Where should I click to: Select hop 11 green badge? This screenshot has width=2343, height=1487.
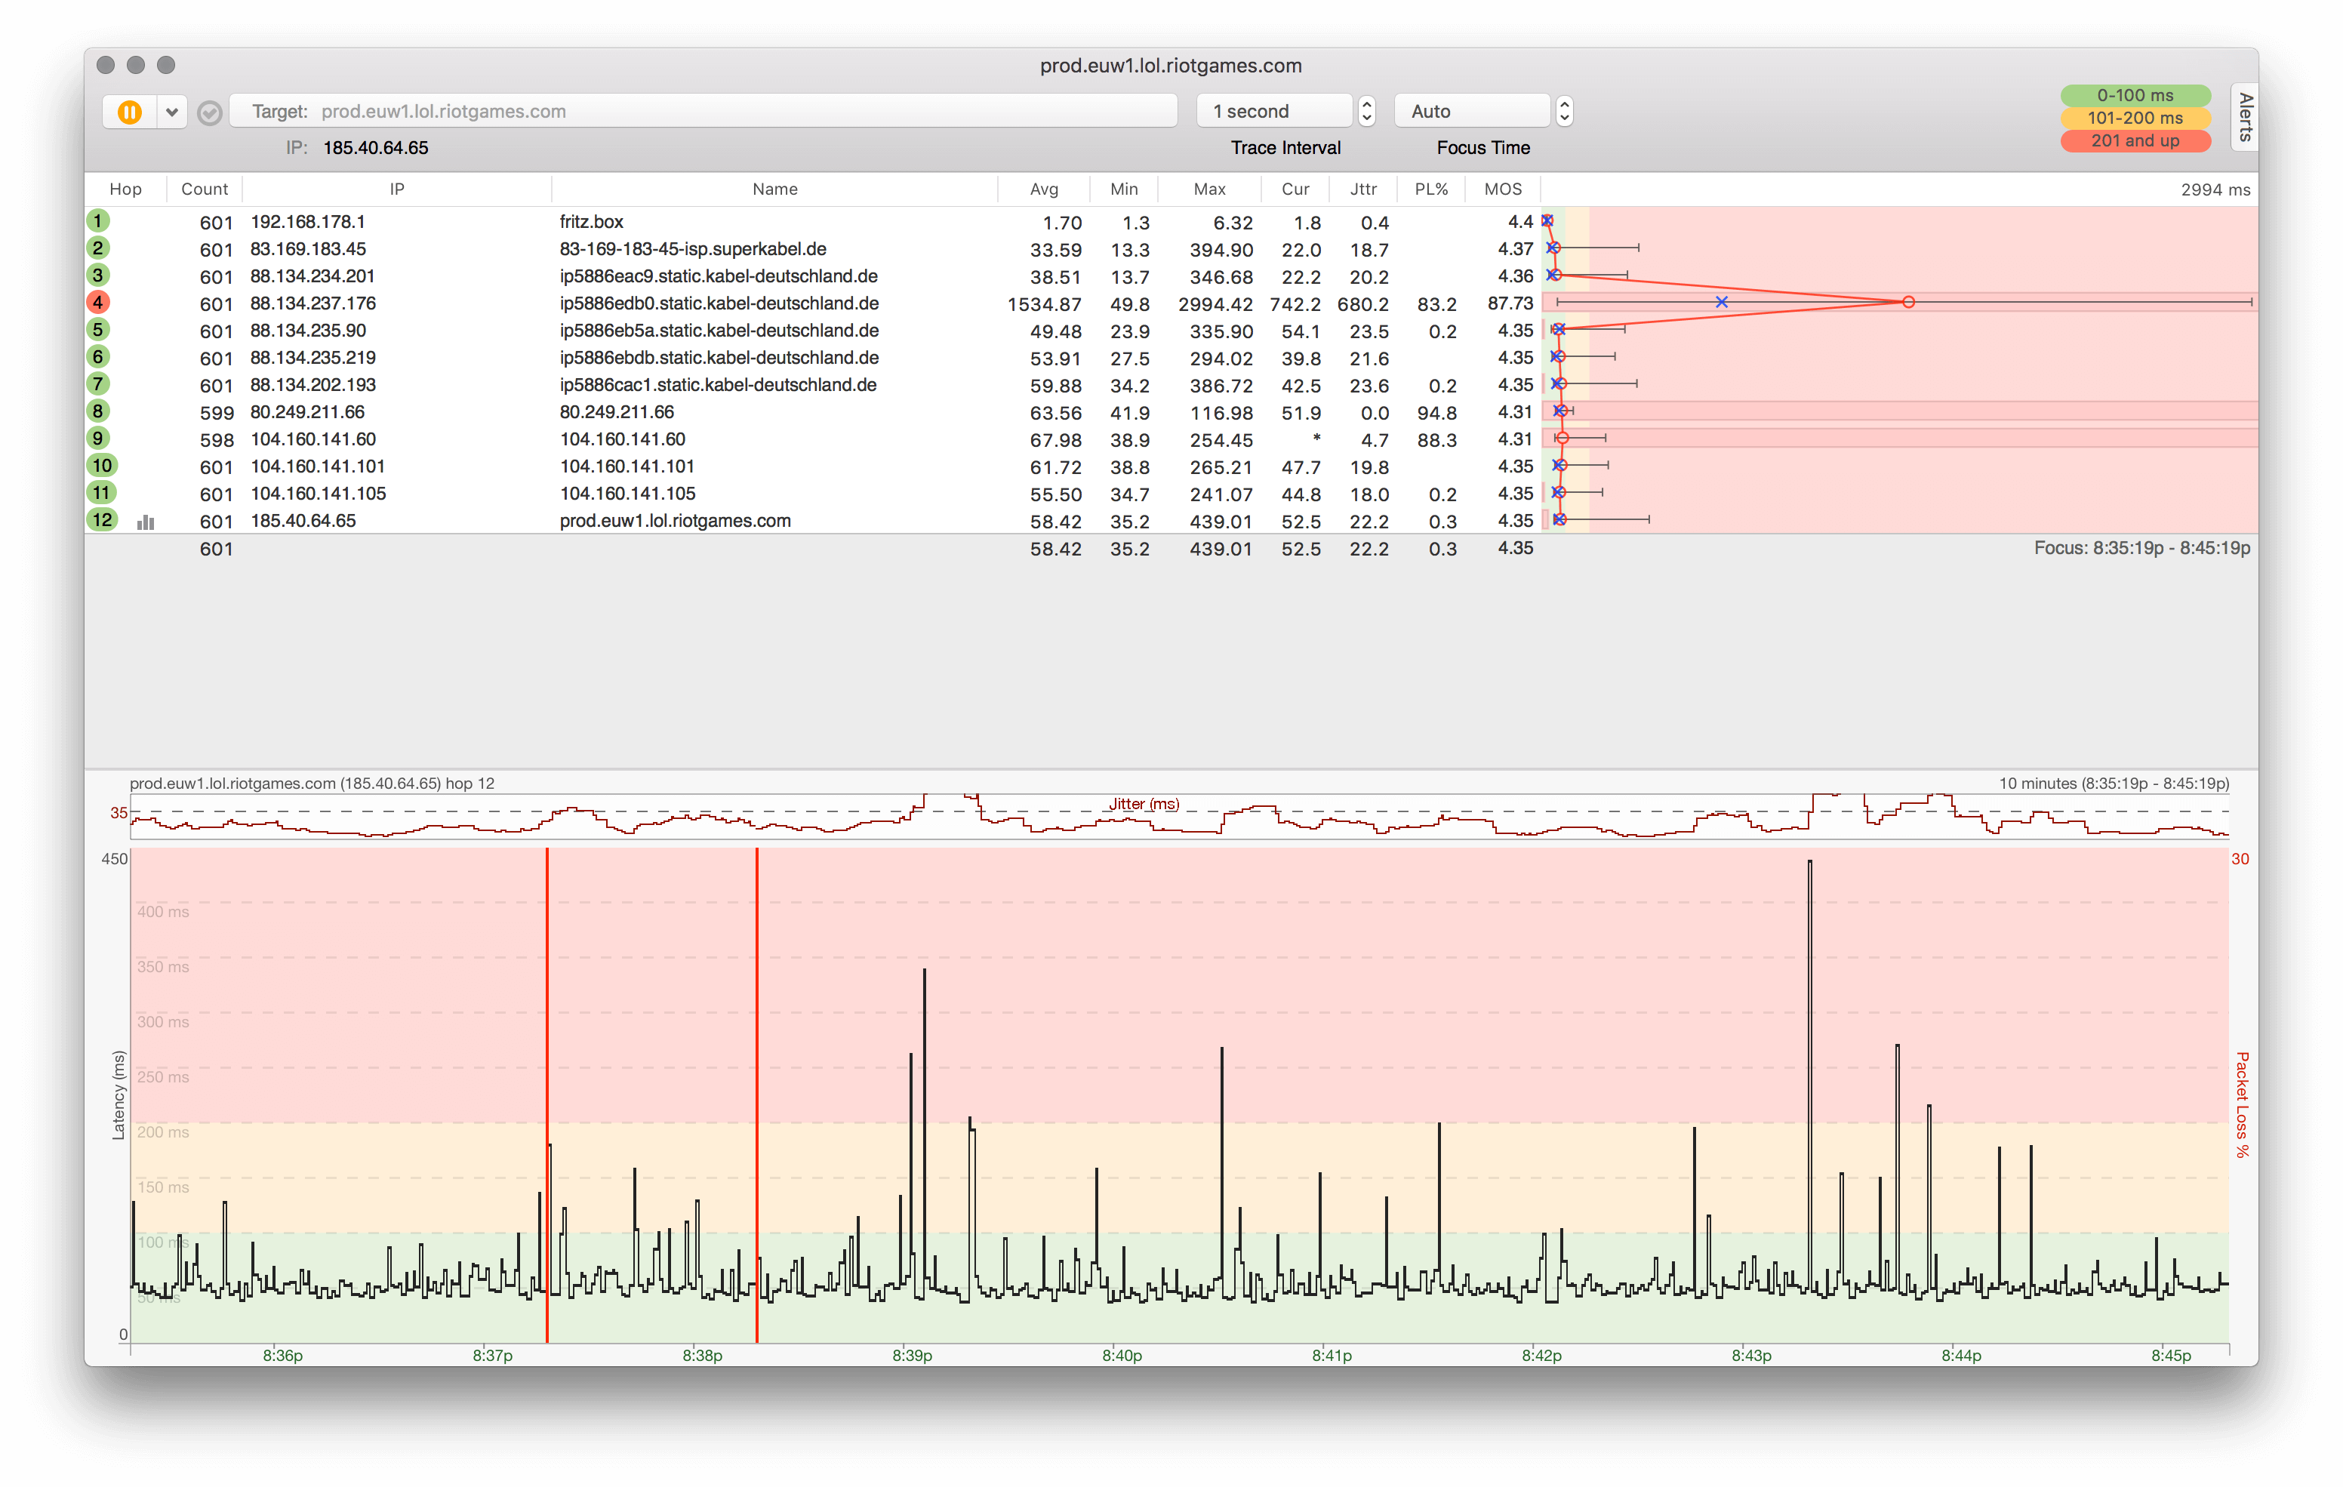[x=102, y=494]
